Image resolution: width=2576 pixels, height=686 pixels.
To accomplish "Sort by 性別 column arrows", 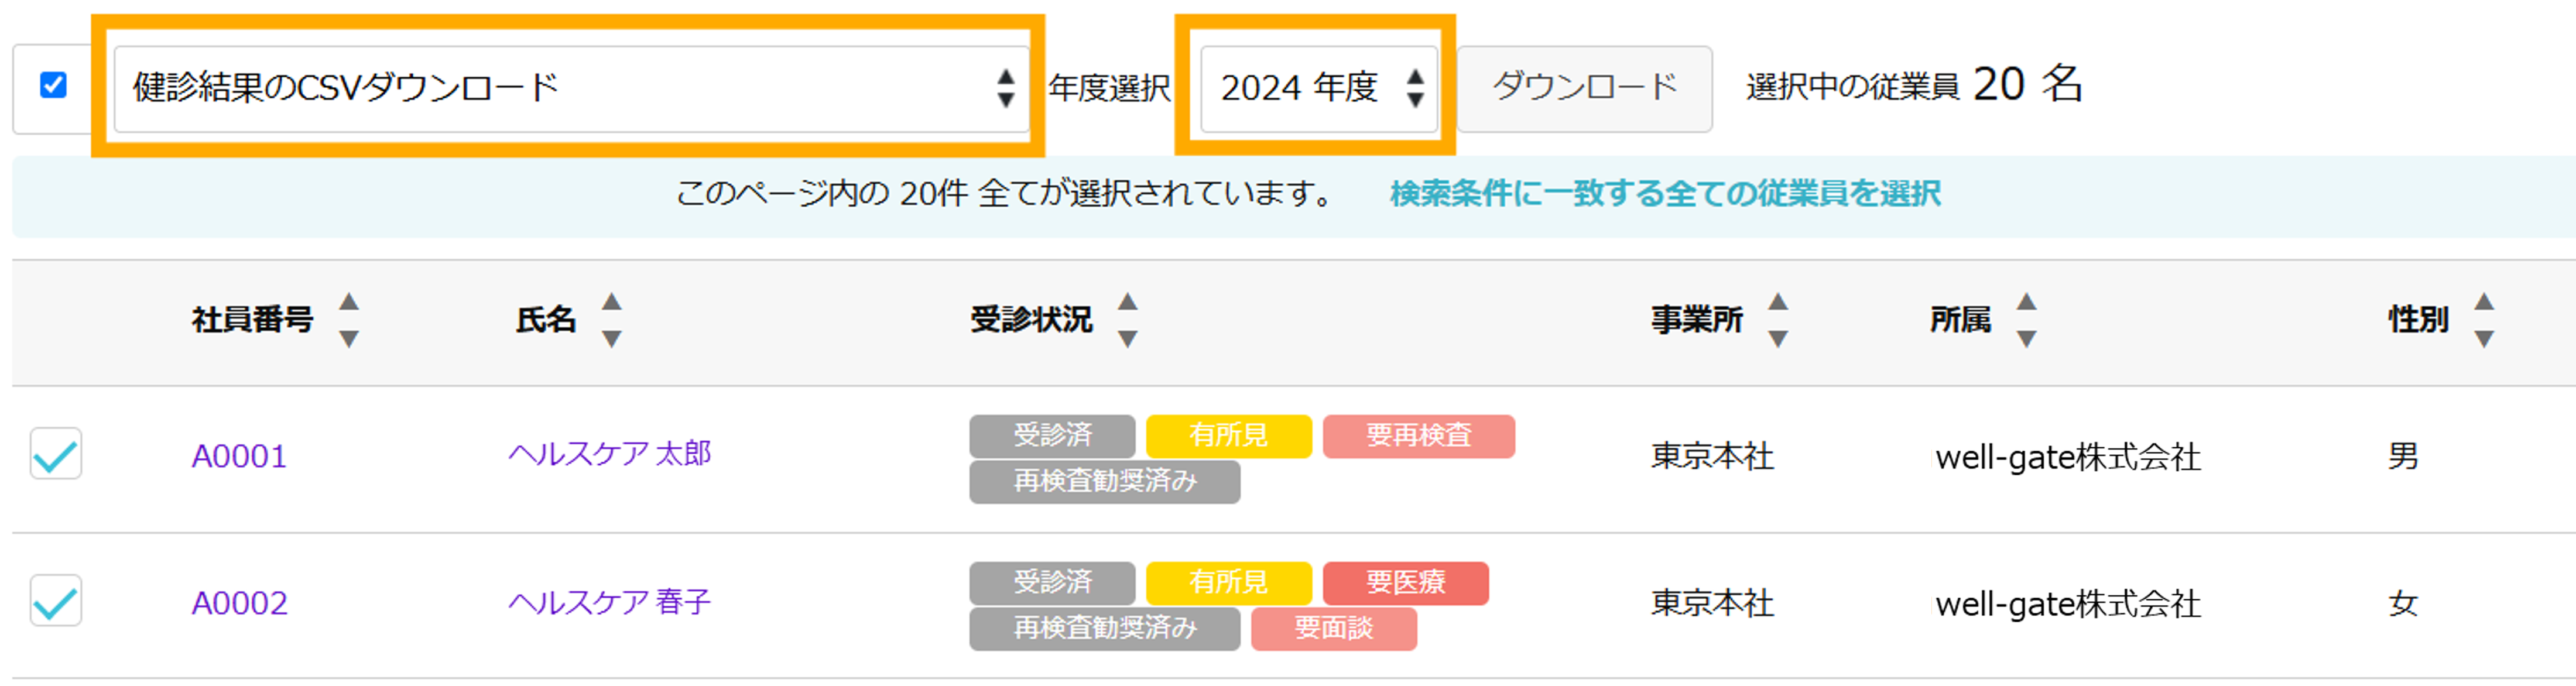I will [2484, 320].
